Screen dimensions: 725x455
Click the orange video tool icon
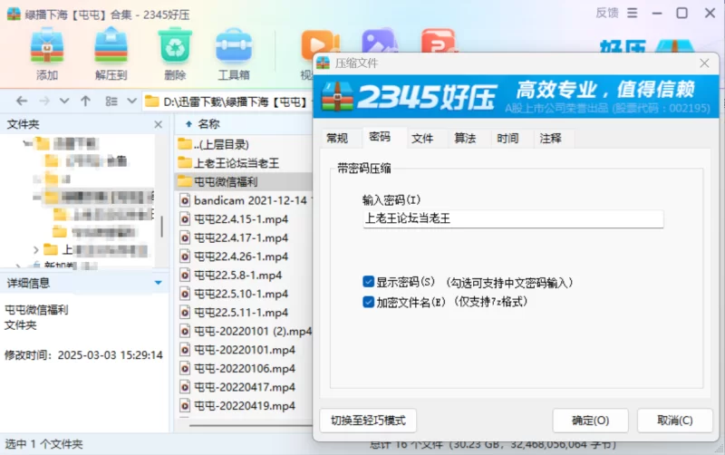point(319,44)
